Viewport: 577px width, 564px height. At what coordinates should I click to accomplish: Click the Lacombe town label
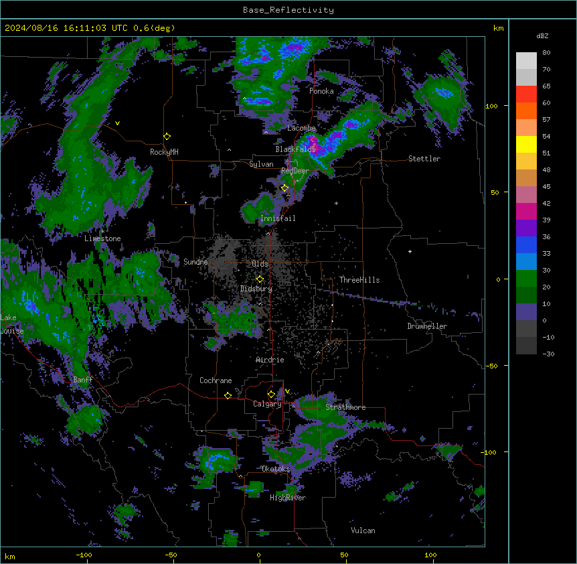coord(301,128)
